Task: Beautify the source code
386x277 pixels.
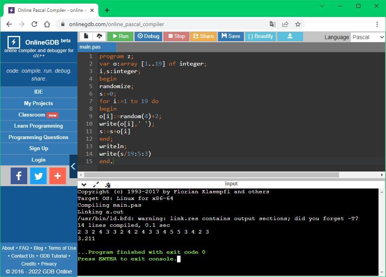Action: [260, 36]
